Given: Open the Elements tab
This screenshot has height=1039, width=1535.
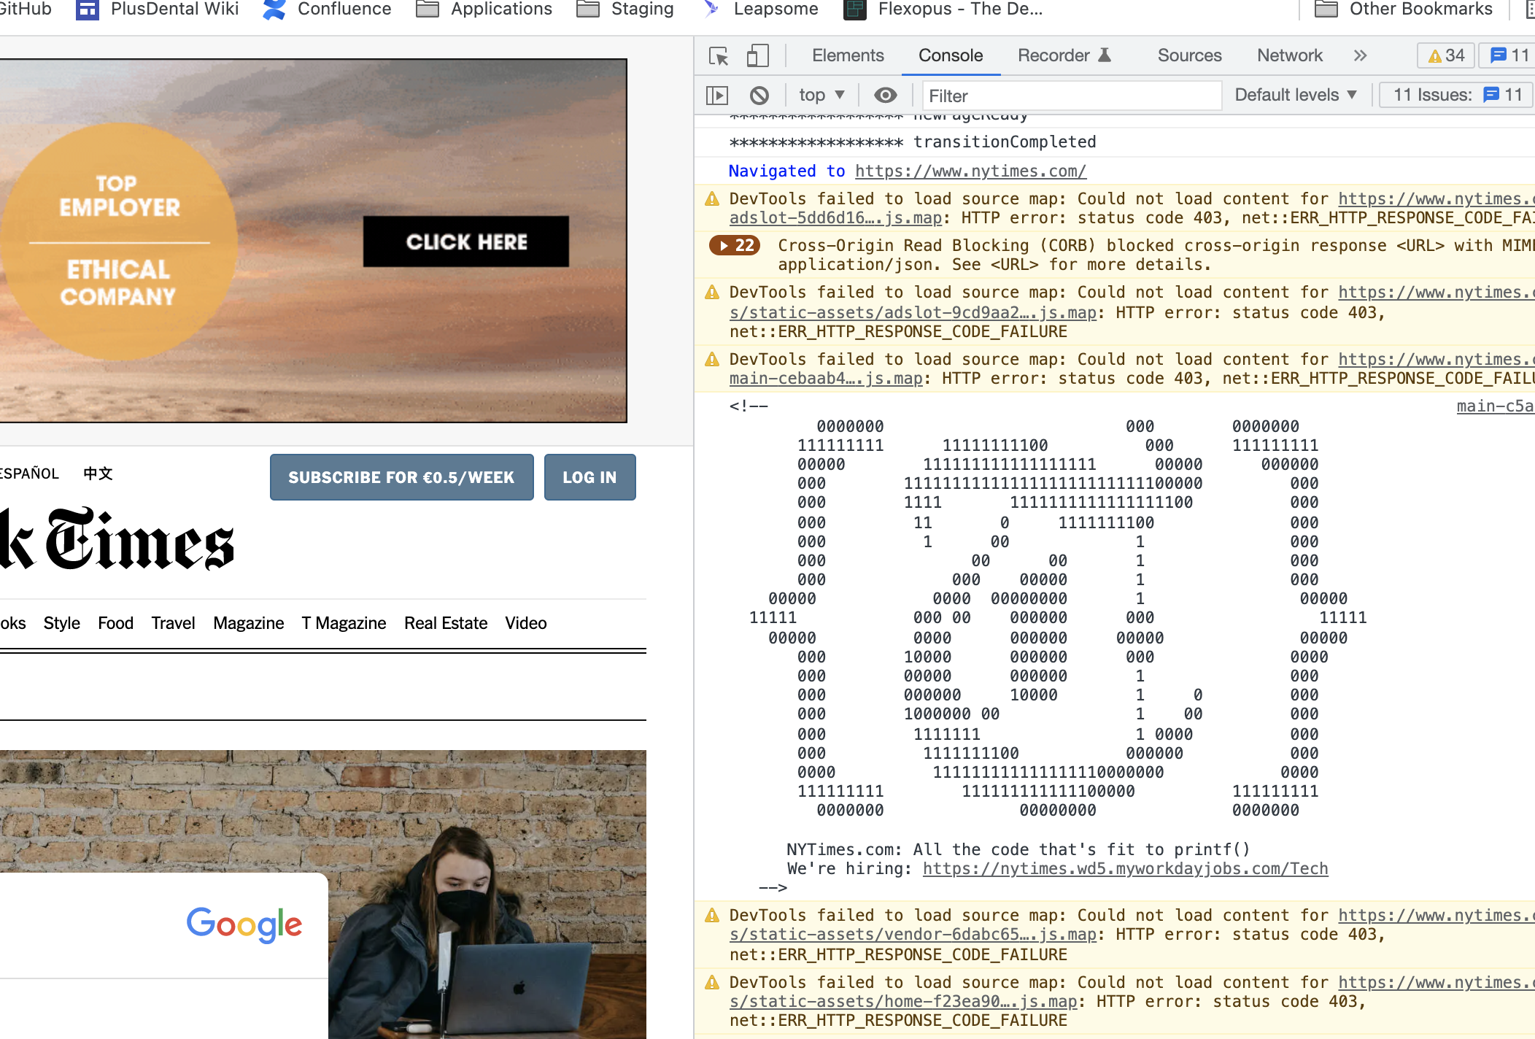Looking at the screenshot, I should (x=848, y=55).
